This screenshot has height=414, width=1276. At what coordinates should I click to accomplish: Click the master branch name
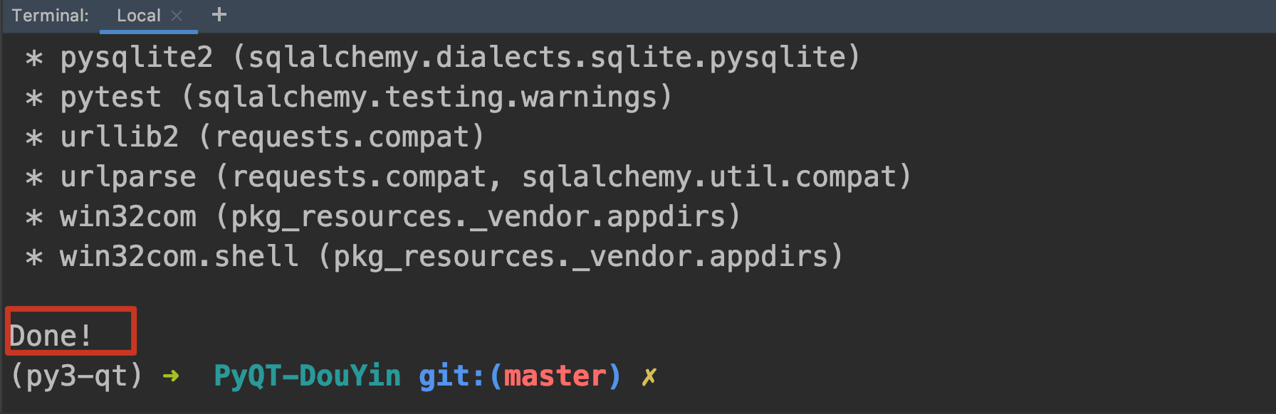click(555, 376)
